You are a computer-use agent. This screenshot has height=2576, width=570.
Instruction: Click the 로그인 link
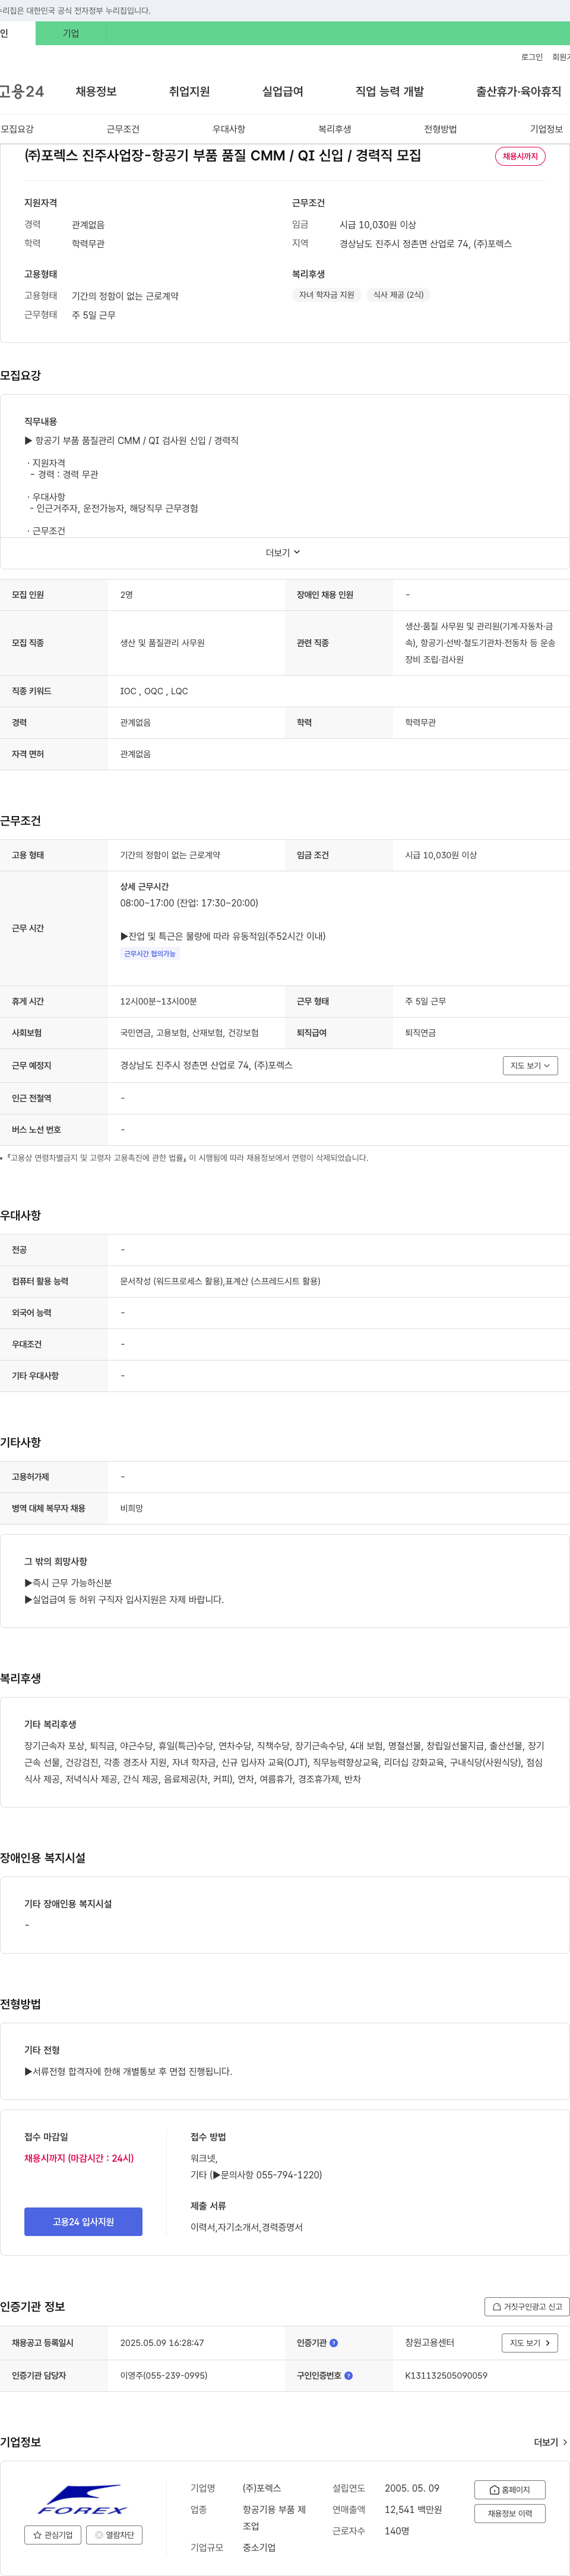point(532,57)
